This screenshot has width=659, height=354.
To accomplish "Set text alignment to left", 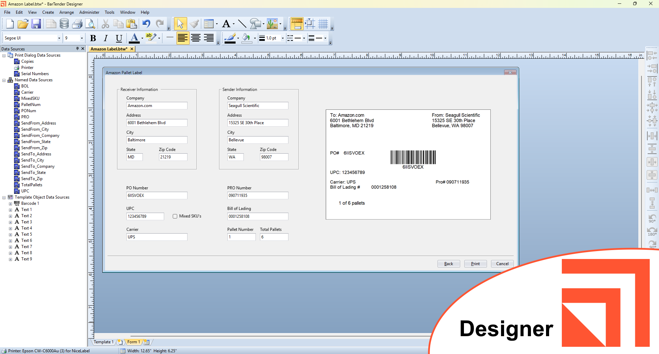I will [x=183, y=38].
